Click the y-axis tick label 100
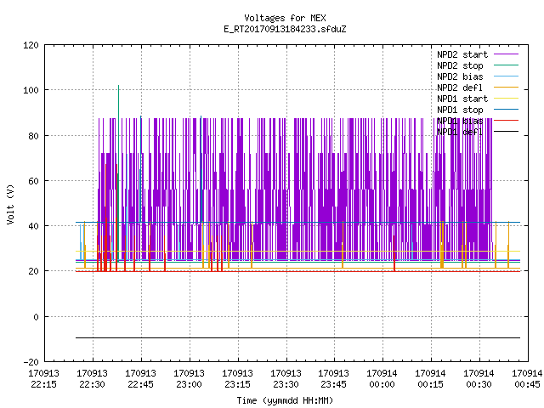This screenshot has width=544, height=408. pyautogui.click(x=31, y=90)
